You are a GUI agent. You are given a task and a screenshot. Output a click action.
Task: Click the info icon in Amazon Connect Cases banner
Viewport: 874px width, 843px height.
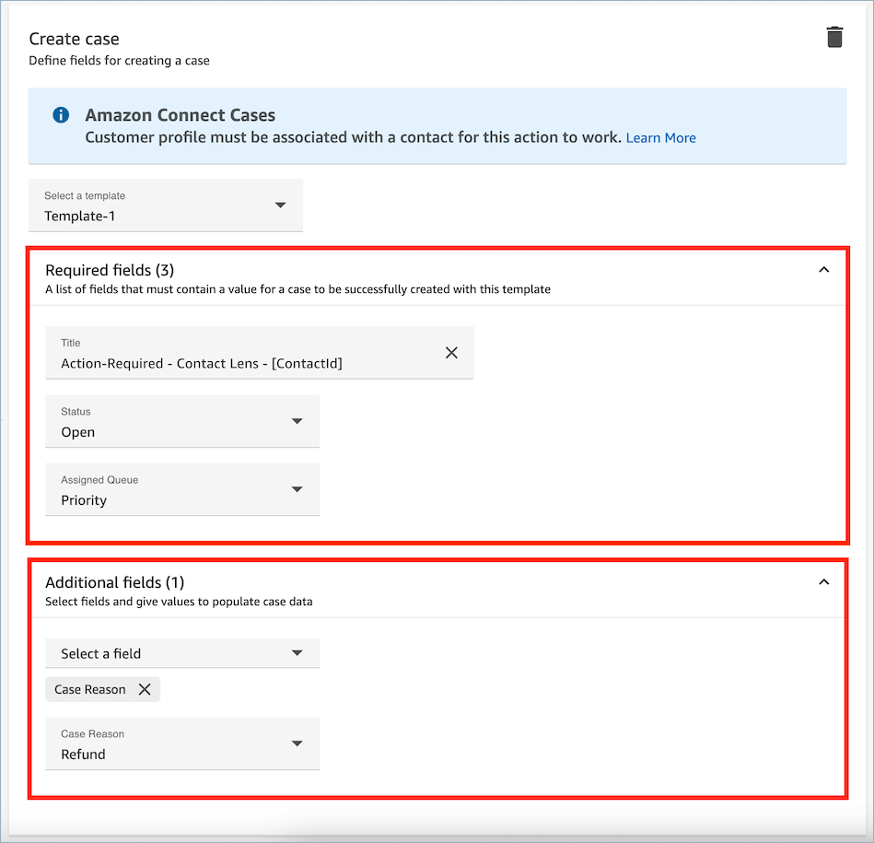[61, 115]
